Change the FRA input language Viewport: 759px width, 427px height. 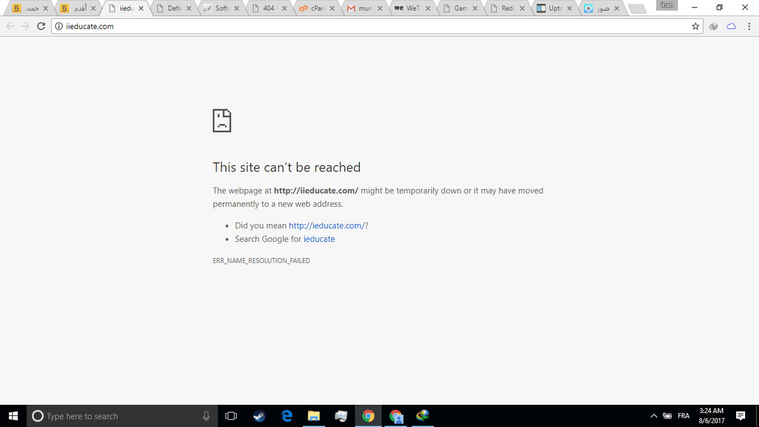pyautogui.click(x=684, y=416)
